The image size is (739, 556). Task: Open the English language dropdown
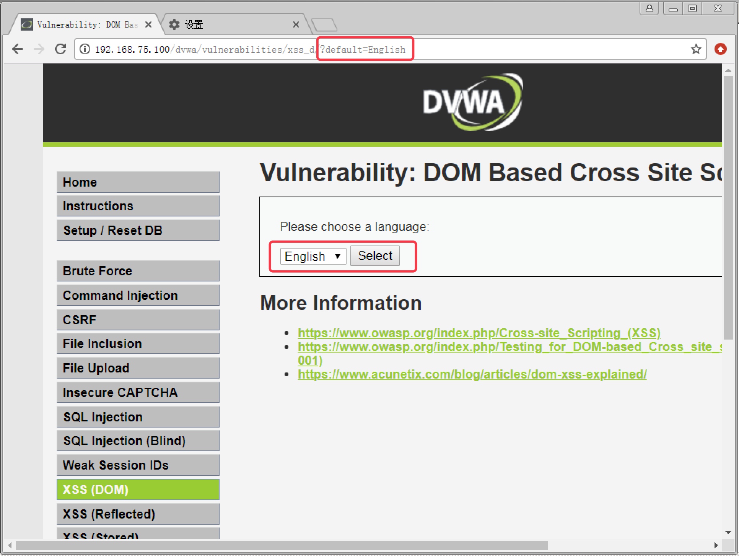313,256
